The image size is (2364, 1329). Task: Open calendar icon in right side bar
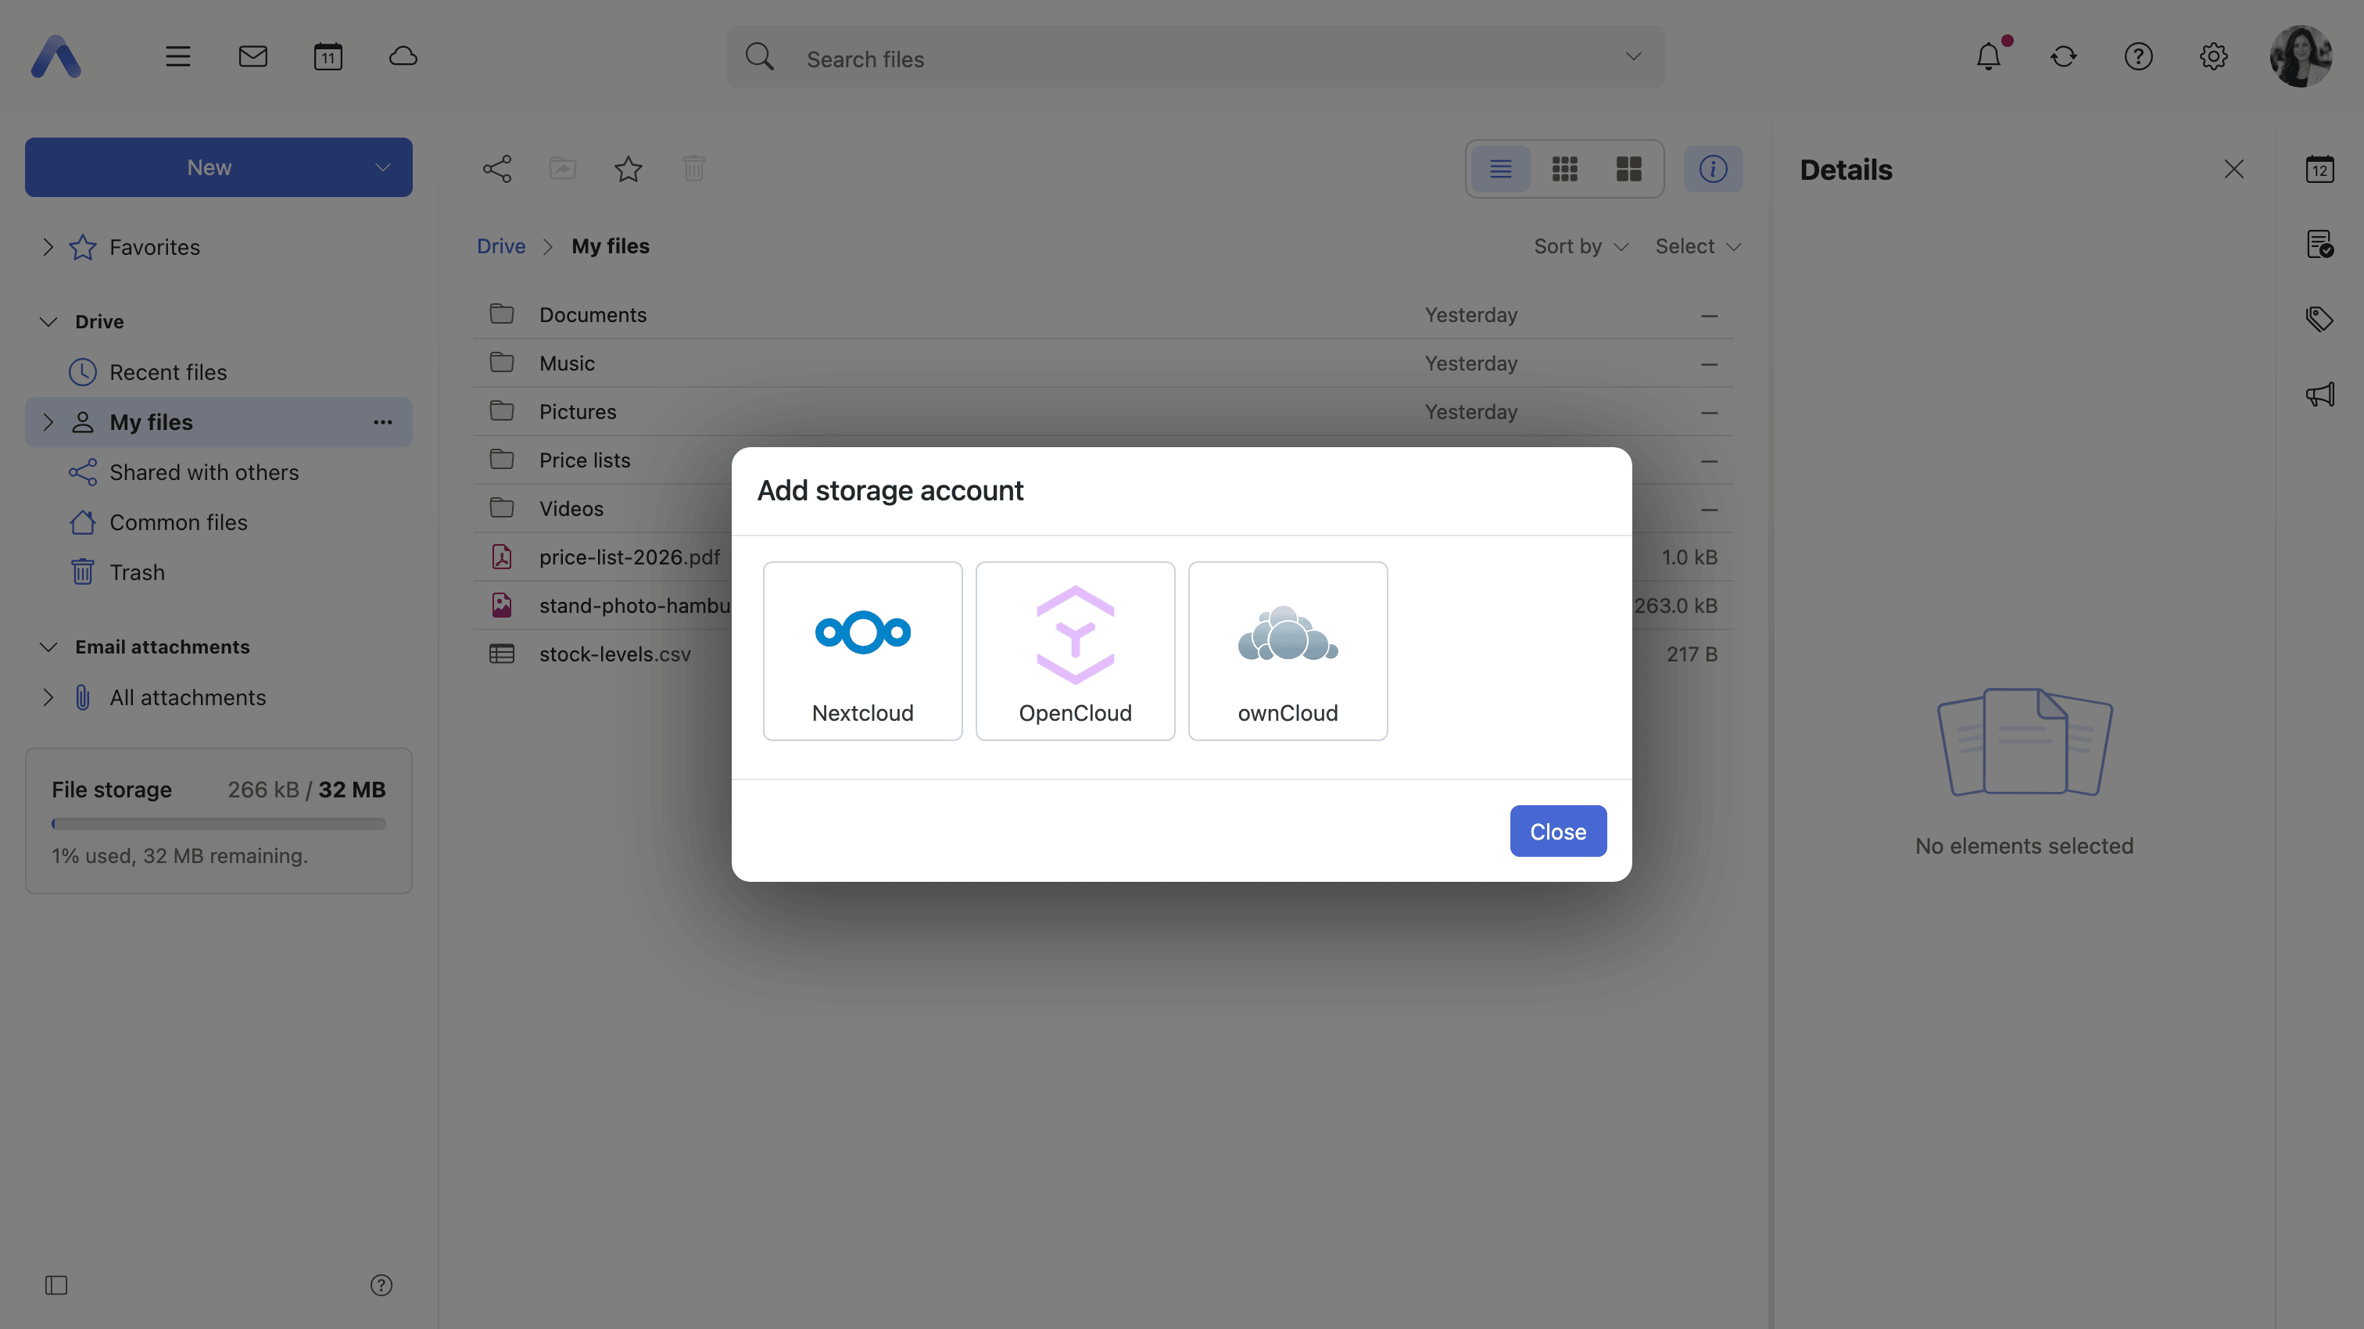click(2319, 169)
